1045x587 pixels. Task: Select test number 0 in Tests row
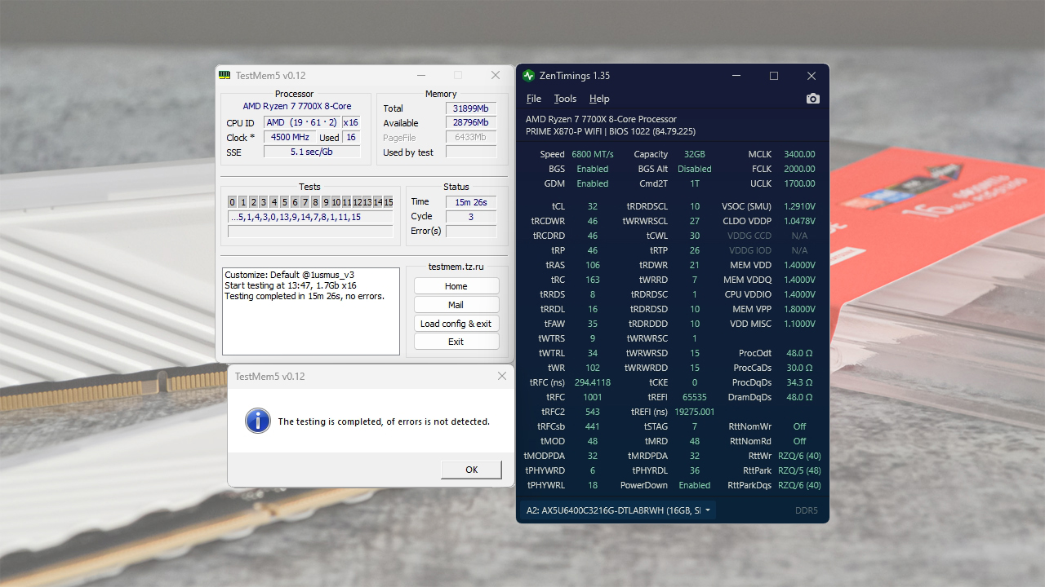(233, 202)
